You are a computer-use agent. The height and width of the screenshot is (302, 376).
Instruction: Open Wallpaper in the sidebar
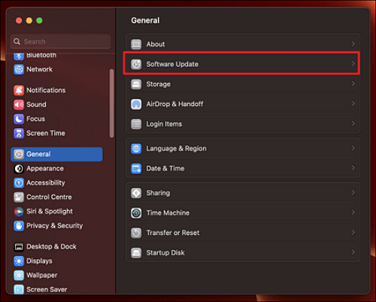pos(56,276)
